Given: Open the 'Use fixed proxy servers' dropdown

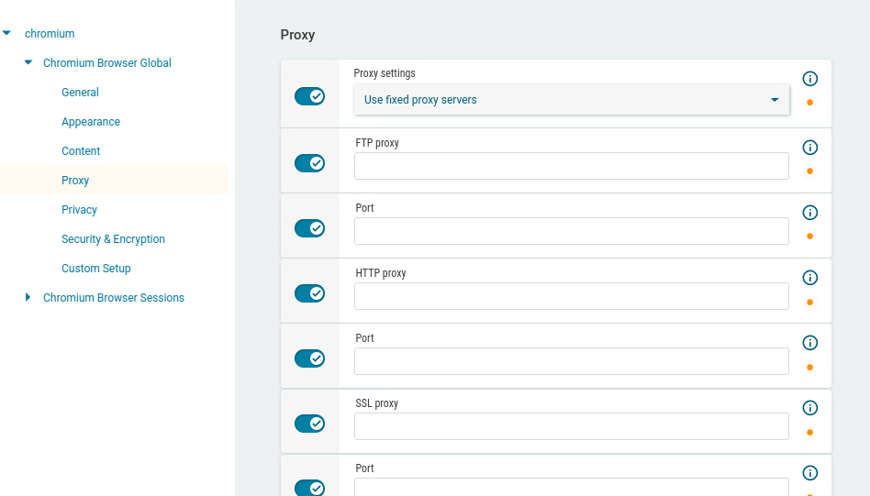Looking at the screenshot, I should pyautogui.click(x=571, y=100).
